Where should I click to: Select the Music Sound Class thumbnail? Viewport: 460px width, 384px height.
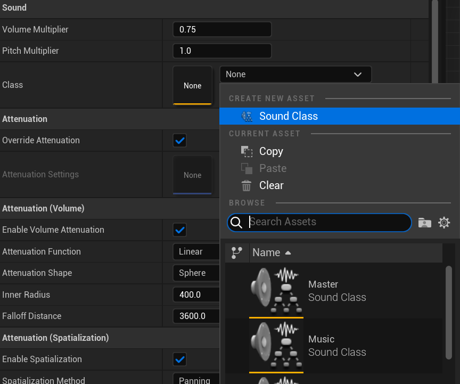pyautogui.click(x=276, y=346)
